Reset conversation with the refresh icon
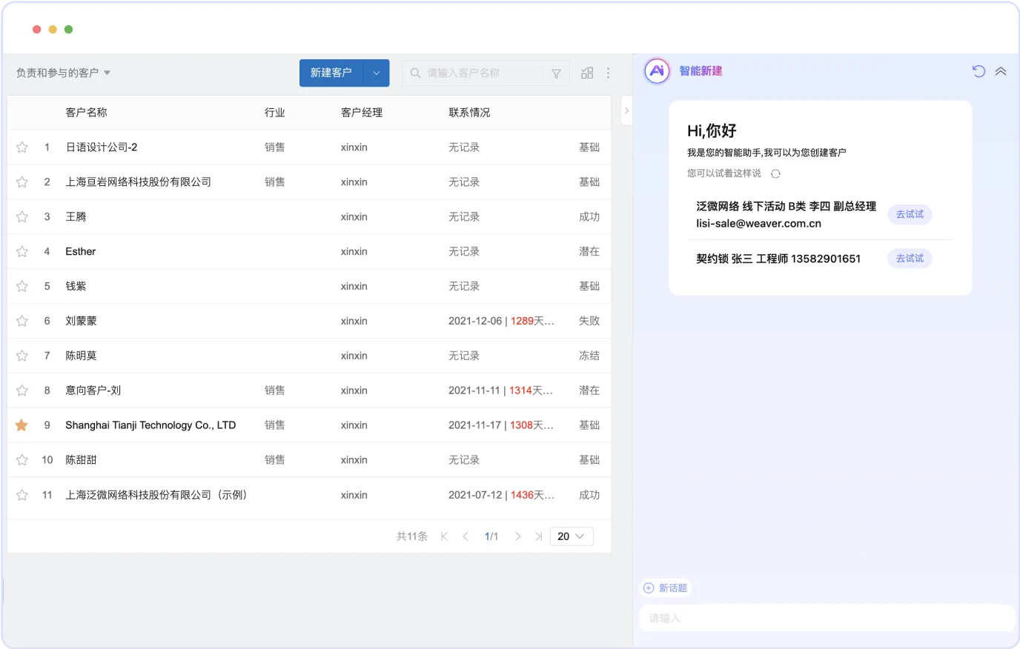The image size is (1020, 649). coord(978,71)
